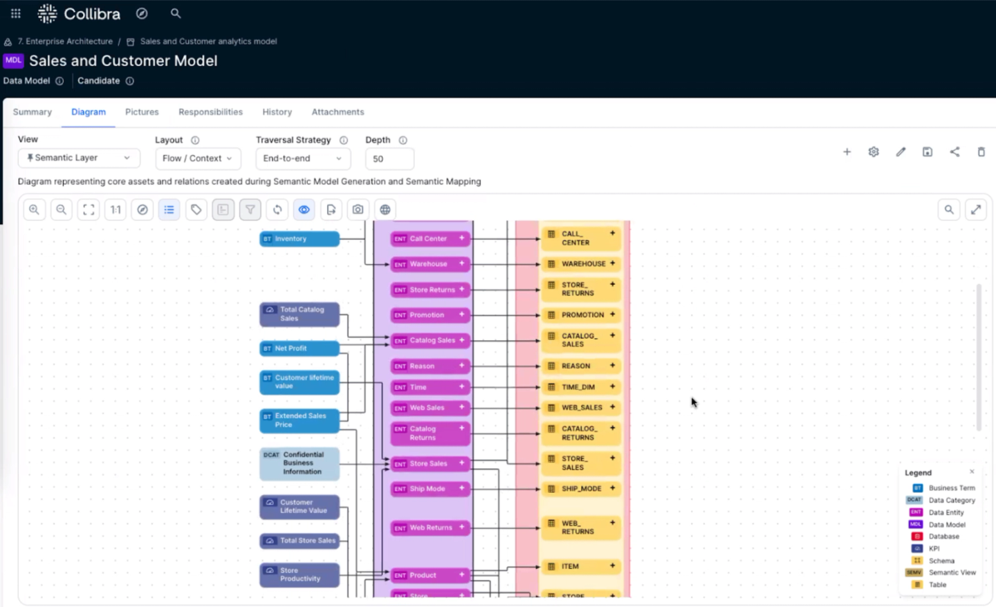Open diagram settings gear icon
996x607 pixels.
point(874,152)
